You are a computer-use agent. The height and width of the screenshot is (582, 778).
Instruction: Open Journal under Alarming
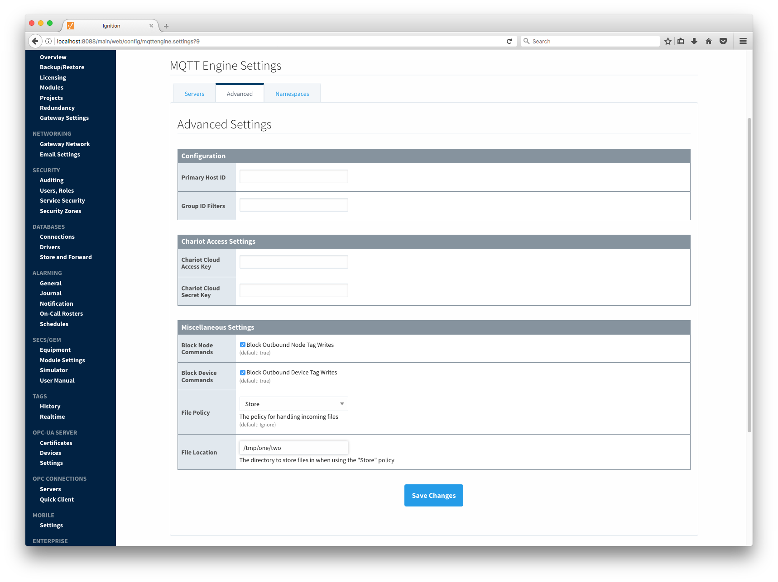(51, 293)
